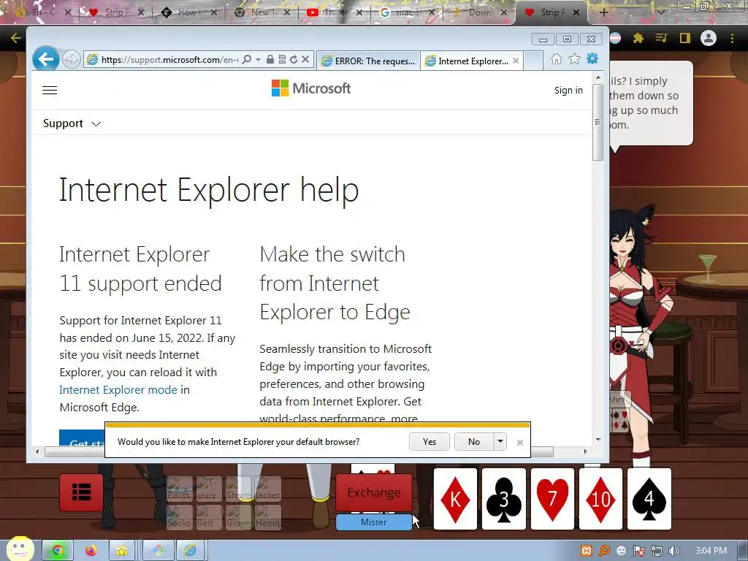Click the horizontal scroll-right arrow in IE
The width and height of the screenshot is (748, 561).
coord(586,451)
